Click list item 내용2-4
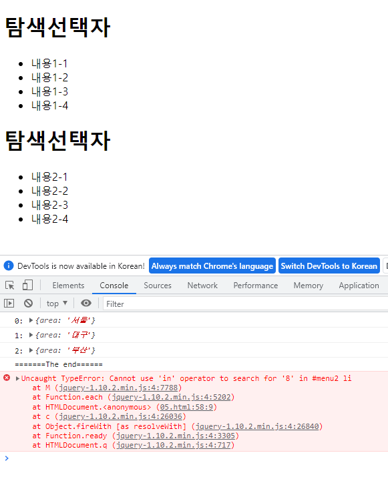388x483 pixels. coord(49,219)
